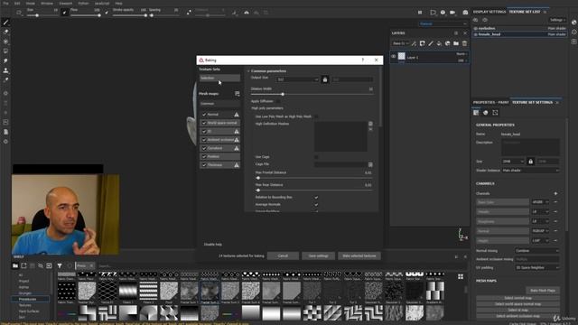Image resolution: width=578 pixels, height=325 pixels.
Task: Open the Normal mixing dropdown
Action: pos(536,251)
